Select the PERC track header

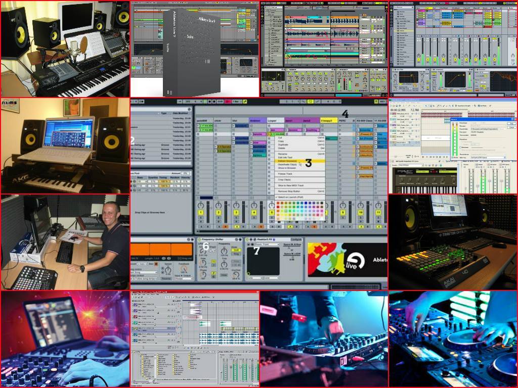[x=346, y=121]
